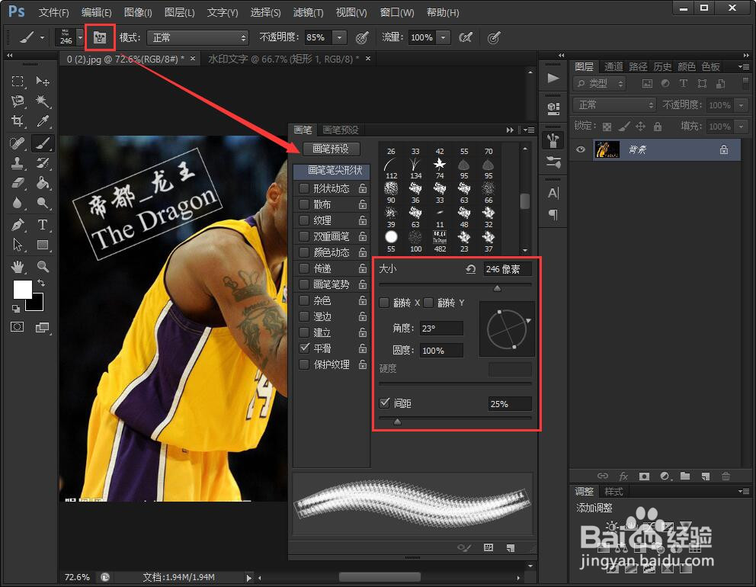Select the Magic Wand tool

click(x=43, y=101)
